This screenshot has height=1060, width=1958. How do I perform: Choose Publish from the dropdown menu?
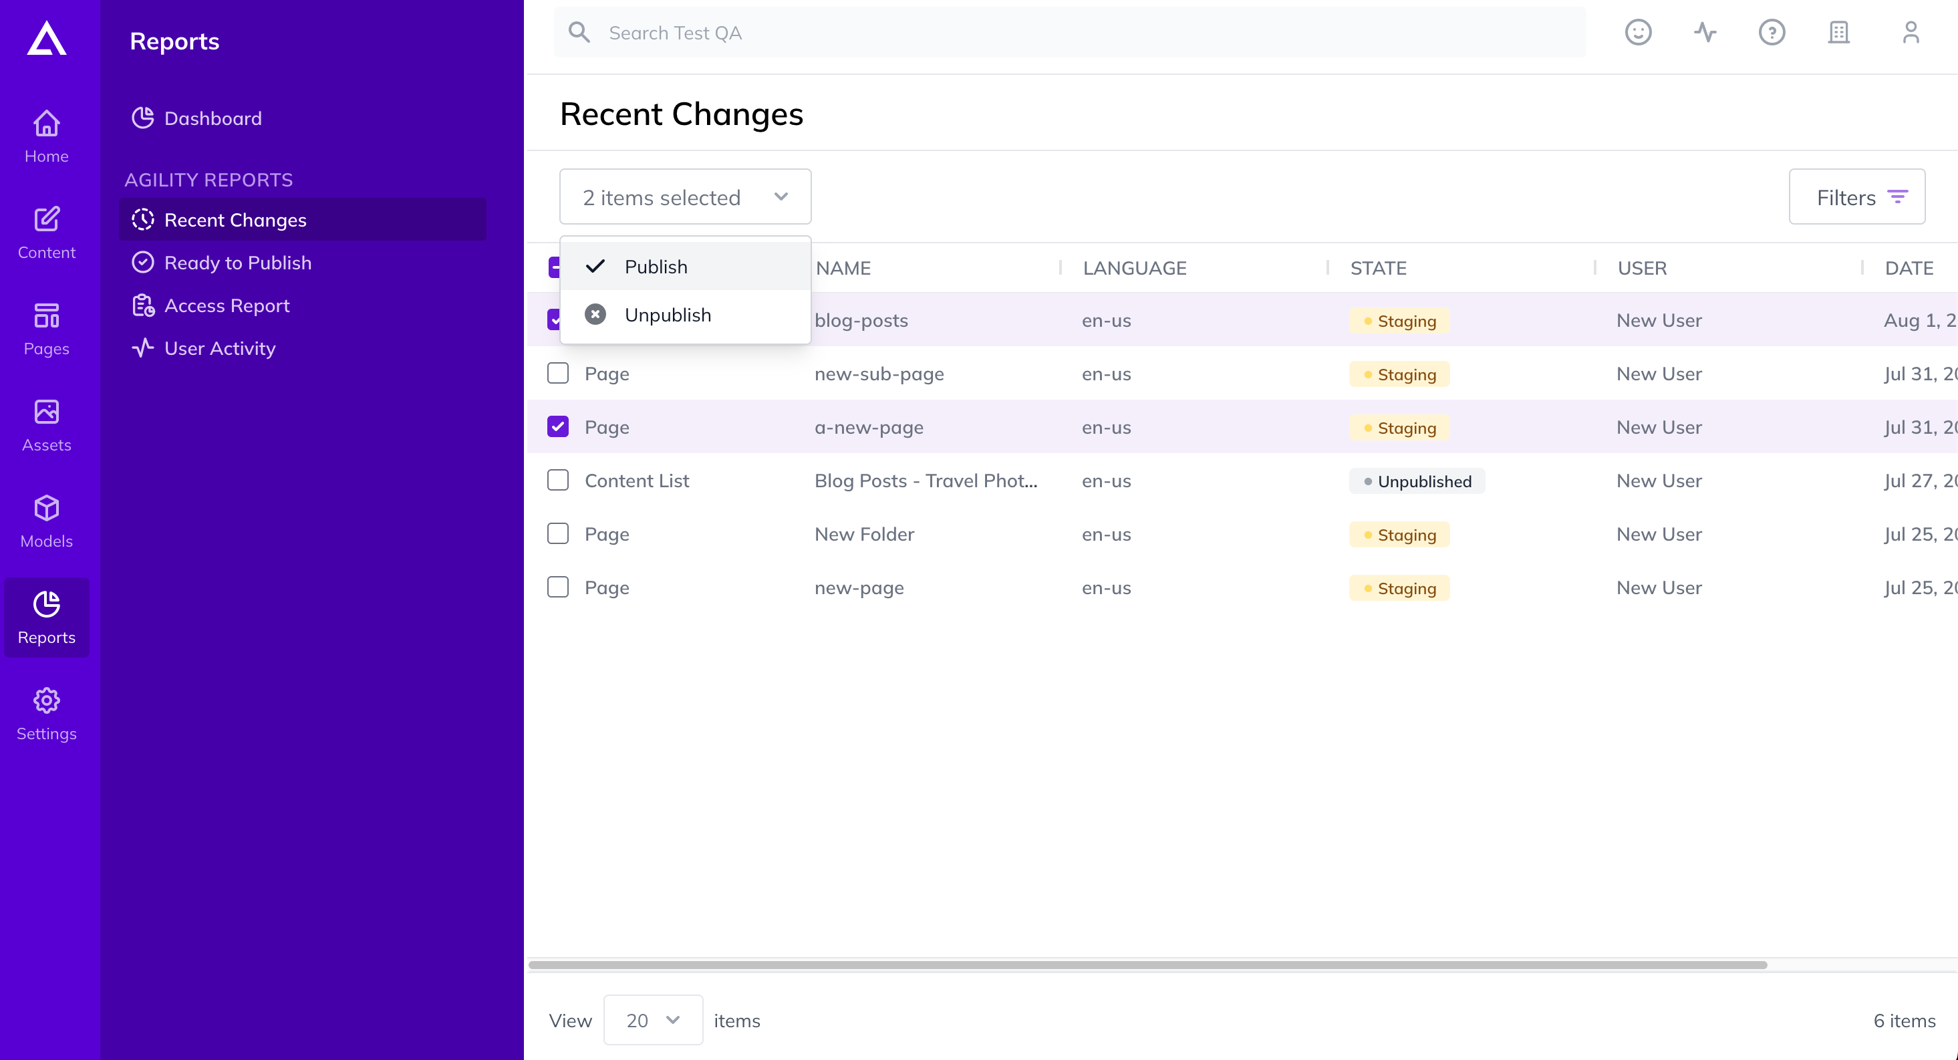coord(685,266)
